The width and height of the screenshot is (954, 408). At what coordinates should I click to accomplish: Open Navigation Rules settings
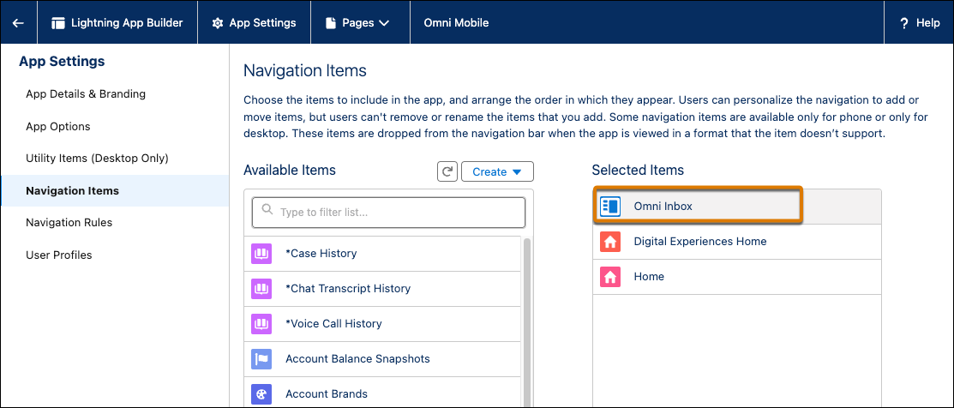(69, 223)
